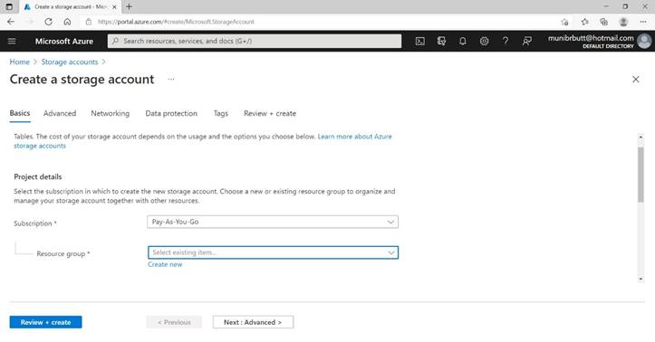
Task: Close the Create a storage account tab
Action: [x=114, y=7]
